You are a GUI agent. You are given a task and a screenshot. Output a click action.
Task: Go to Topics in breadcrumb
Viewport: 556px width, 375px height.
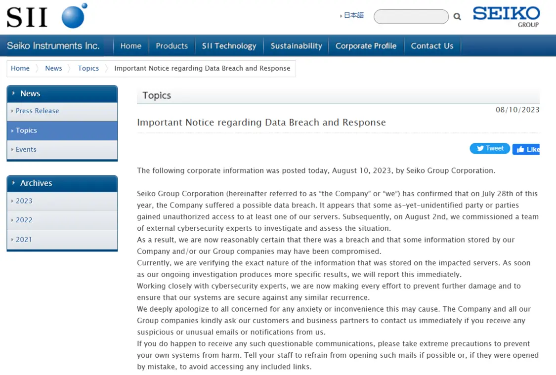pyautogui.click(x=88, y=68)
